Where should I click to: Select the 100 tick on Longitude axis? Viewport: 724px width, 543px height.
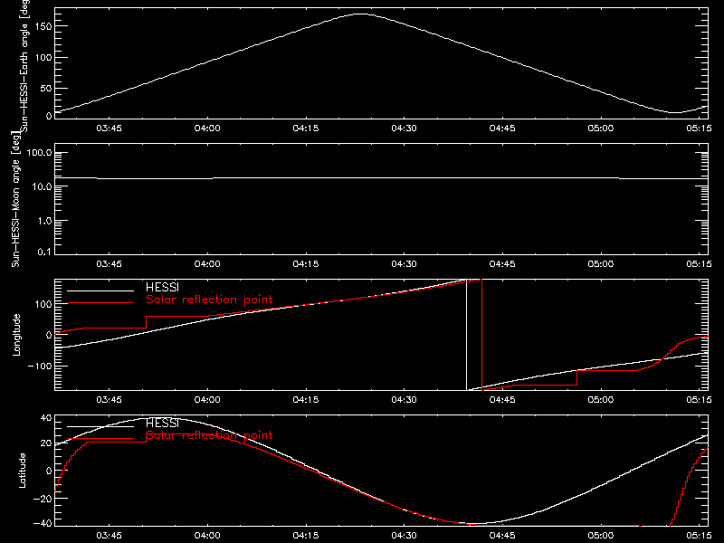pyautogui.click(x=43, y=304)
